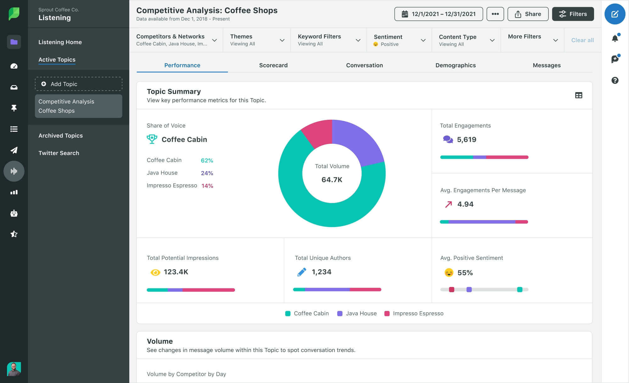
Task: Click the Messages tab
Action: [x=546, y=65]
